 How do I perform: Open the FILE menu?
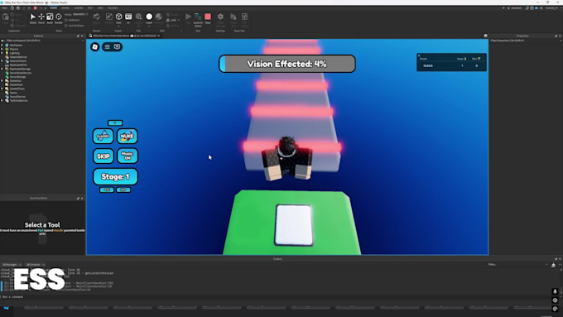click(5, 8)
